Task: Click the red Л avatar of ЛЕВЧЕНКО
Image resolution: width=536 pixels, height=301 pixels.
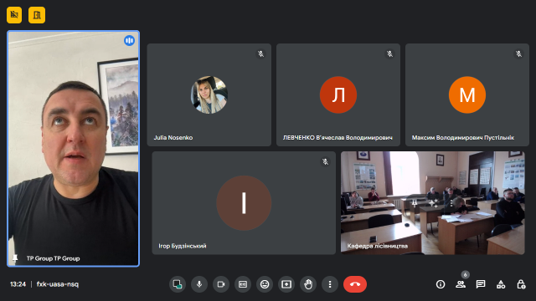Action: 338,94
